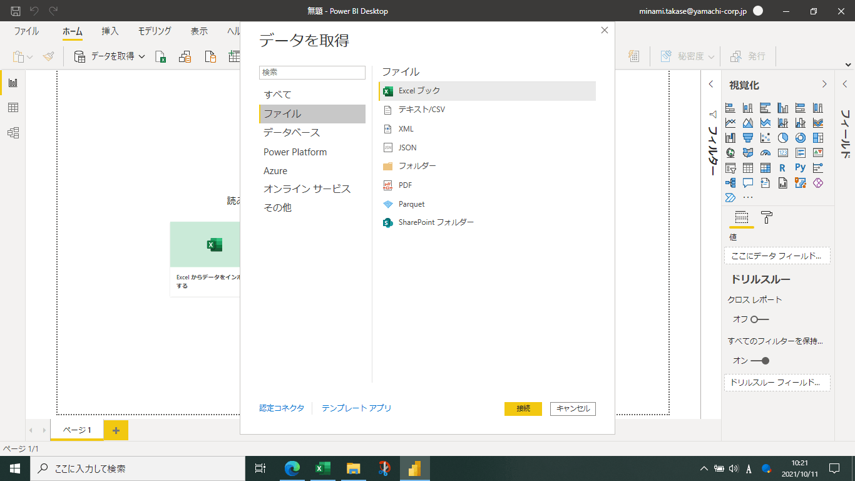Open the モデリング ribbon tab

point(155,31)
